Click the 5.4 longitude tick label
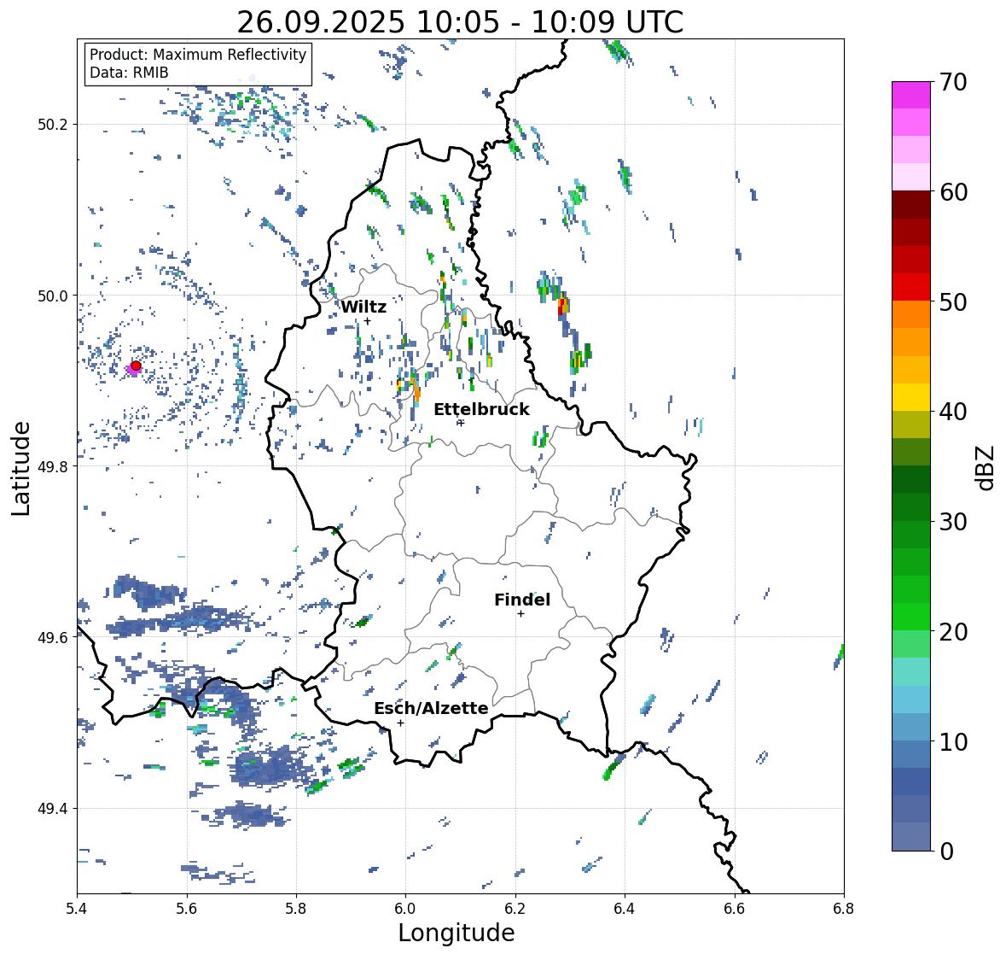Screen dimensions: 1006x954 coord(77,909)
